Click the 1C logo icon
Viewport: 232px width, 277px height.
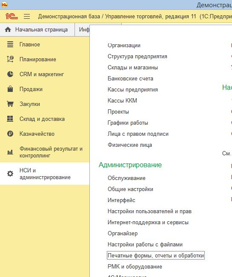[11, 16]
